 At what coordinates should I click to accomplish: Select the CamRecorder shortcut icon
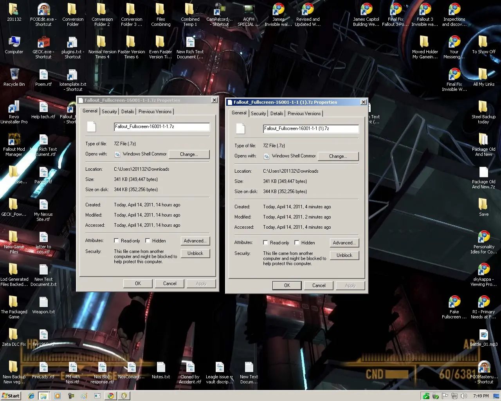pyautogui.click(x=220, y=9)
